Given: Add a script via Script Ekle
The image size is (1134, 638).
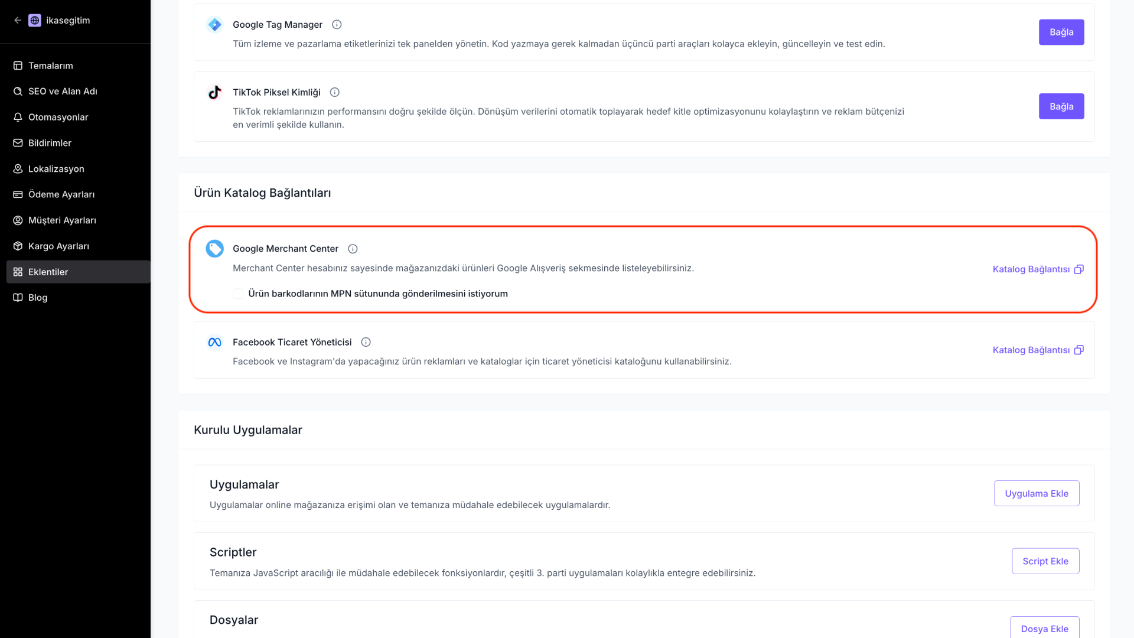Looking at the screenshot, I should (1045, 561).
